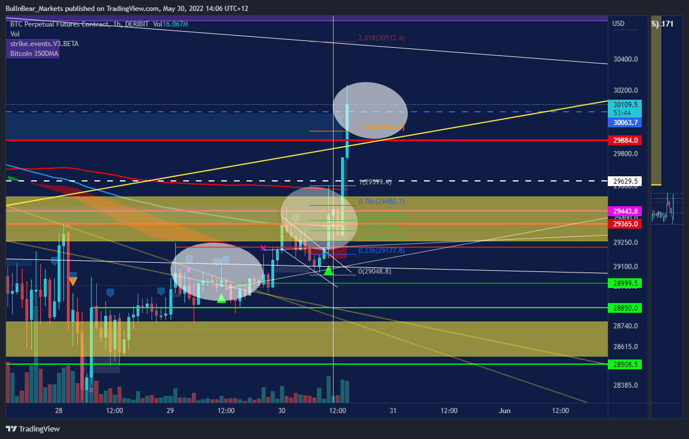Click the magenta 29443.8 price label

[625, 211]
